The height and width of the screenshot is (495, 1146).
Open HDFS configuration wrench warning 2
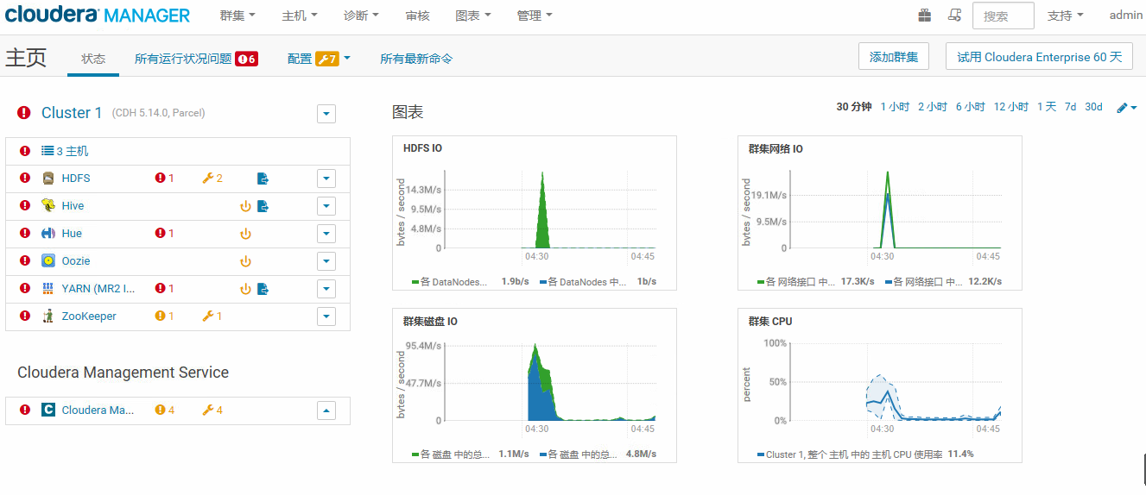tap(212, 179)
